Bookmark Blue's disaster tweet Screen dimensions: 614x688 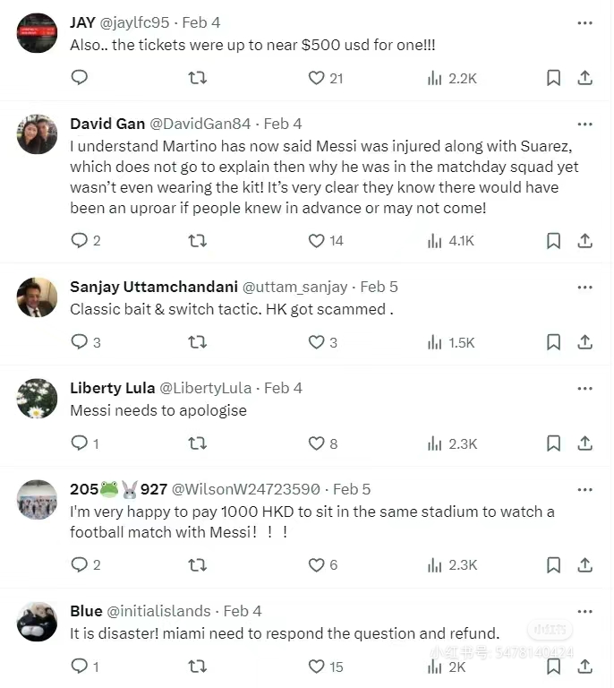coord(553,666)
